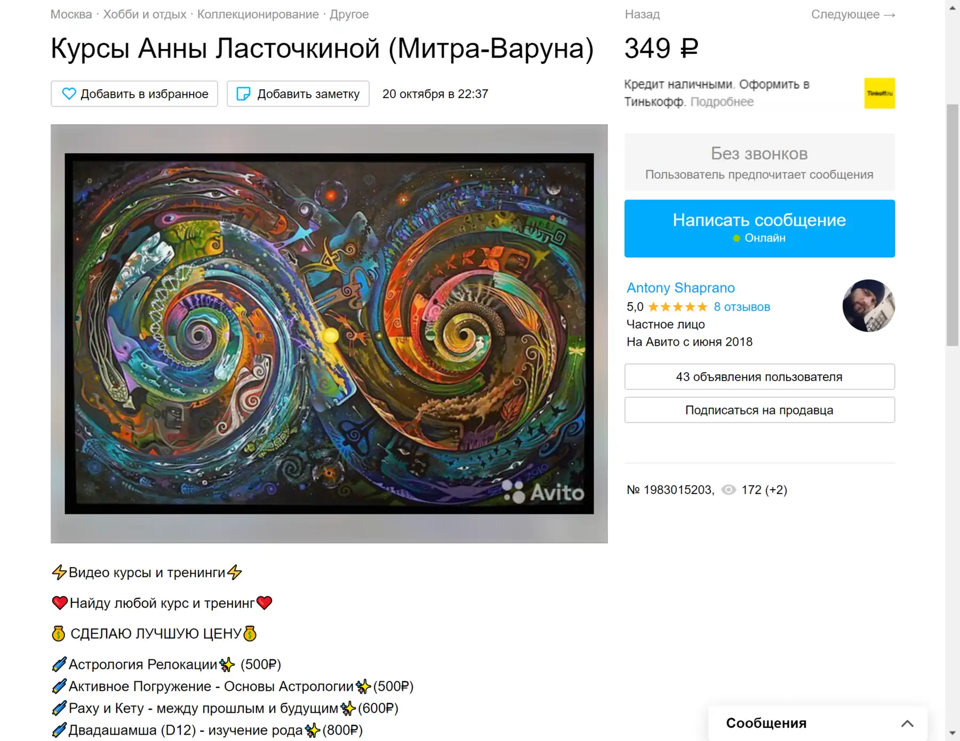Go to Хобби и отдых category
The width and height of the screenshot is (960, 741).
(145, 14)
